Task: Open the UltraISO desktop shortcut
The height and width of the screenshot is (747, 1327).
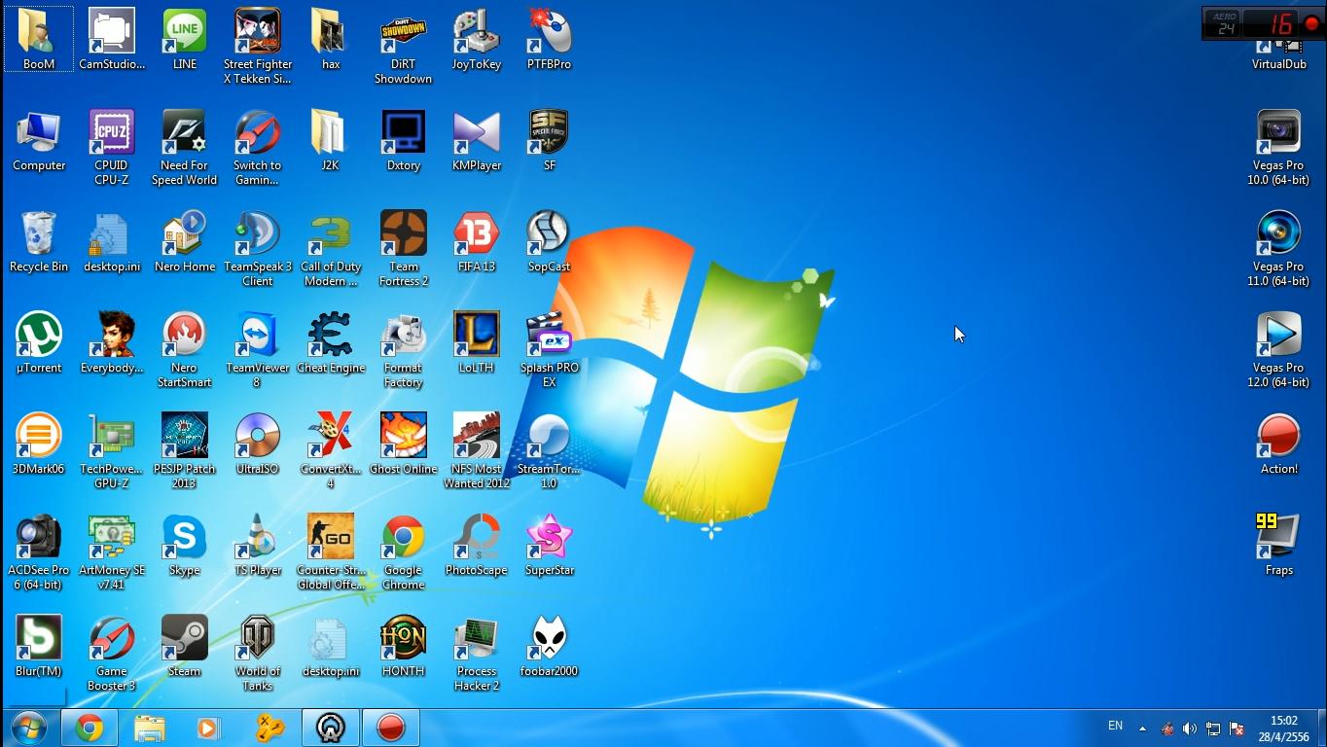Action: (x=258, y=444)
